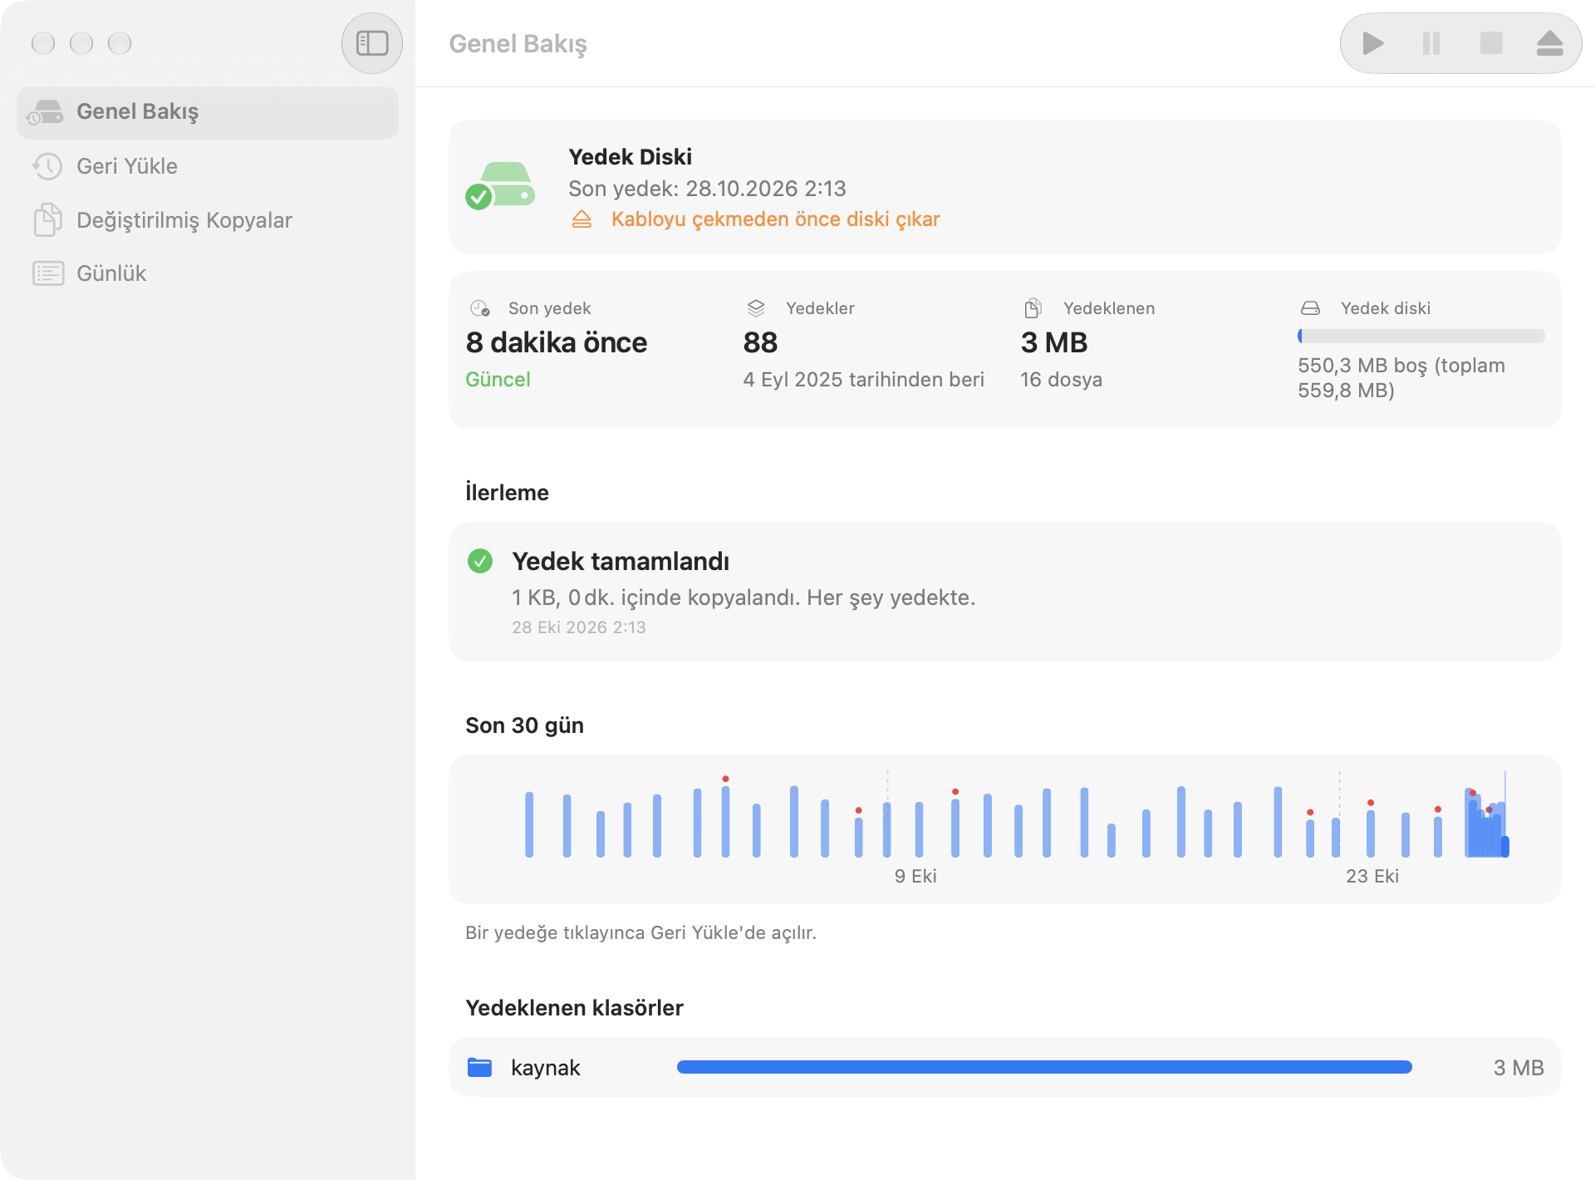Click the Son yedek clock icon
Screen dimensions: 1595x1180
coord(480,308)
